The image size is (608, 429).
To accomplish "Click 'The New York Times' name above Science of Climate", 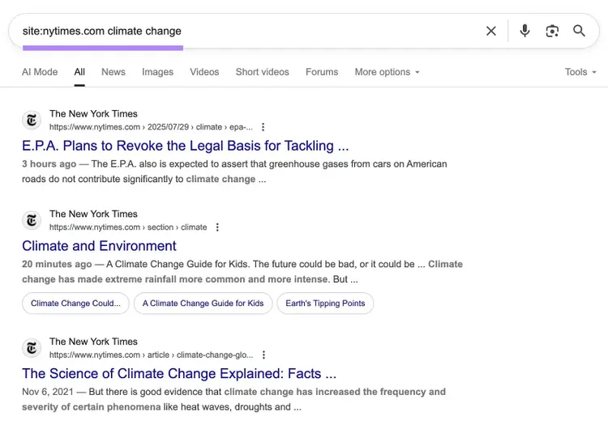I will pyautogui.click(x=93, y=342).
